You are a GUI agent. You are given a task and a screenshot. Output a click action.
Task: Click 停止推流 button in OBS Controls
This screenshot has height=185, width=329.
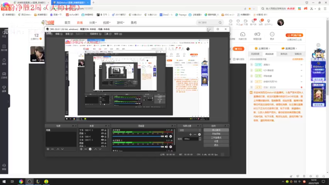pos(216,130)
